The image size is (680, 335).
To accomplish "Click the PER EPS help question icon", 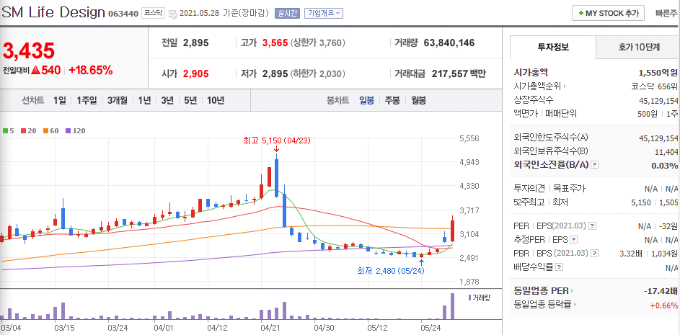I will [x=593, y=225].
